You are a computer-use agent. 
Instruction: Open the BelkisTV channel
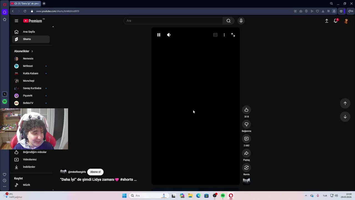tap(31, 103)
